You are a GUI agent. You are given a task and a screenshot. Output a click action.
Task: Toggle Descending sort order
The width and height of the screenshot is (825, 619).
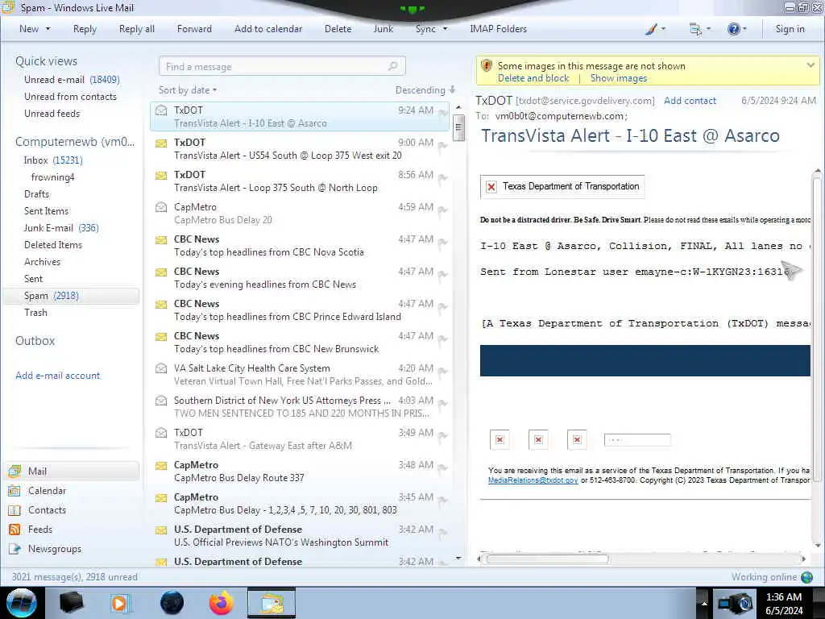425,90
